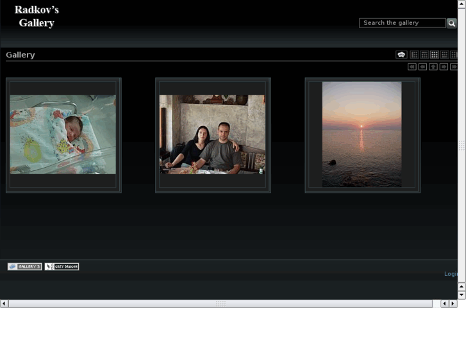
Task: Select the bottom-bar layout icon
Action: click(444, 55)
